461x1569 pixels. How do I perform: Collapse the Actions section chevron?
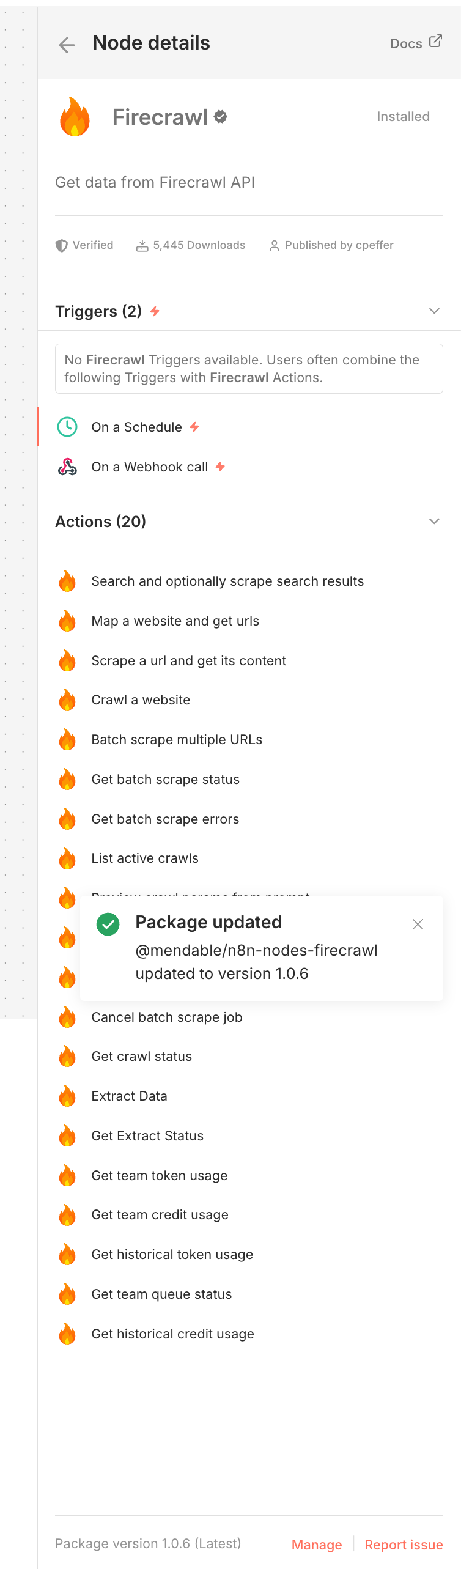point(434,521)
